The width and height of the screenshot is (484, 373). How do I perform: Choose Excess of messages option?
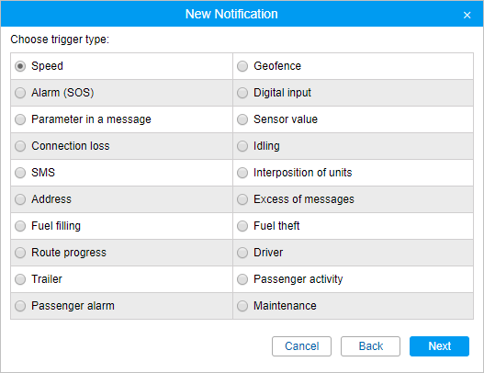click(242, 199)
